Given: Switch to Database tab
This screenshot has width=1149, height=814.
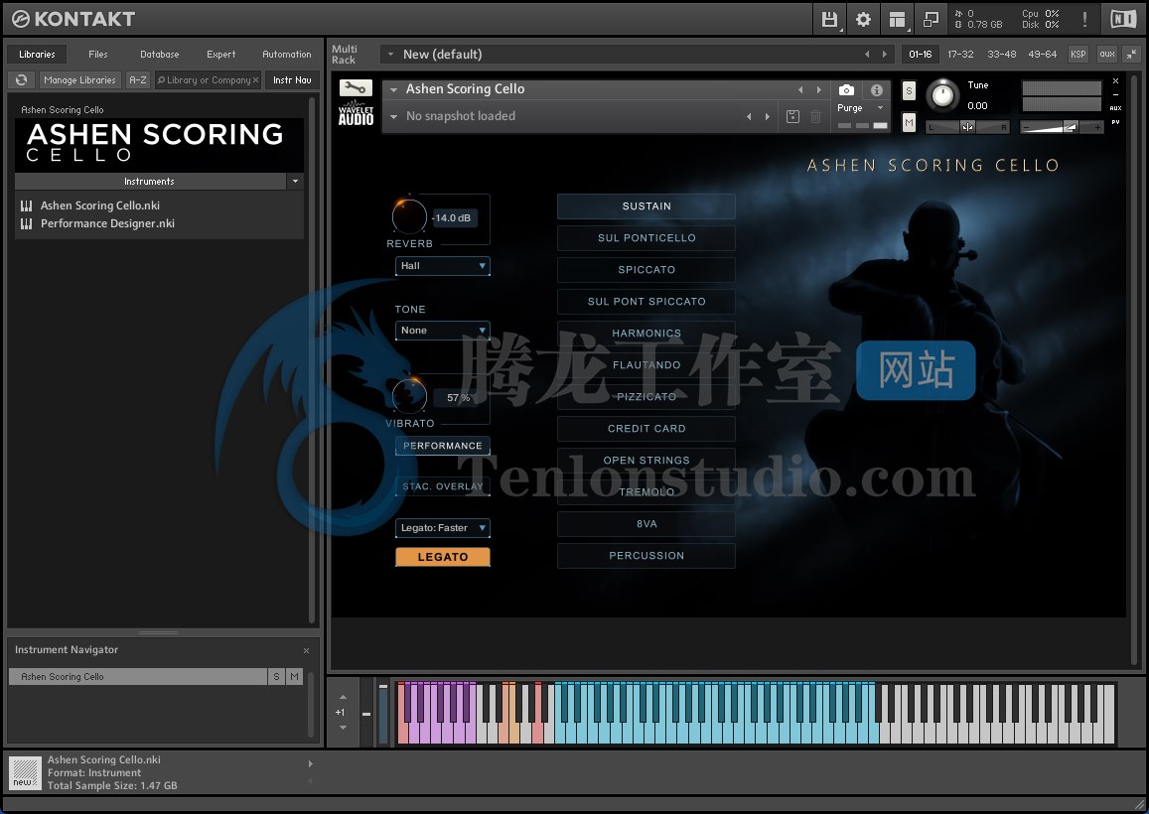Looking at the screenshot, I should (160, 55).
